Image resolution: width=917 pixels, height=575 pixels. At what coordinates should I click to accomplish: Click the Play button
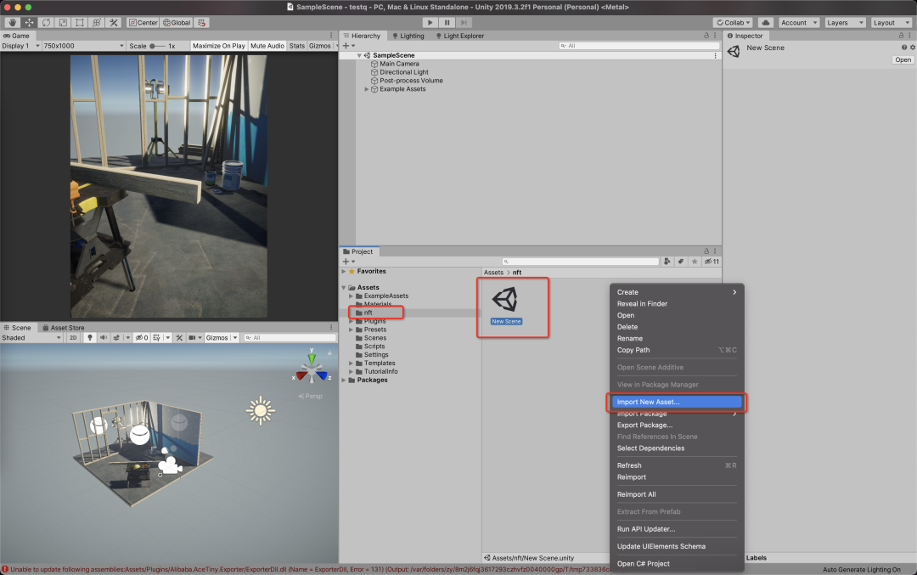[430, 23]
